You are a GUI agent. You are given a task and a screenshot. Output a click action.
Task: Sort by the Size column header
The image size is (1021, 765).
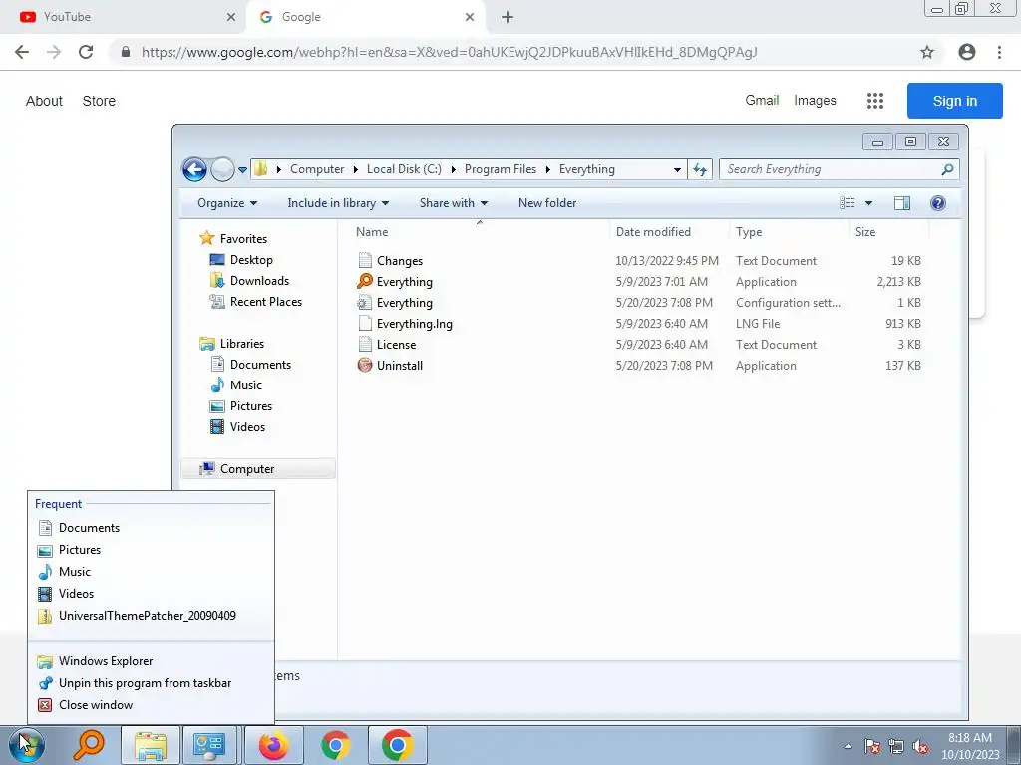[x=865, y=232]
